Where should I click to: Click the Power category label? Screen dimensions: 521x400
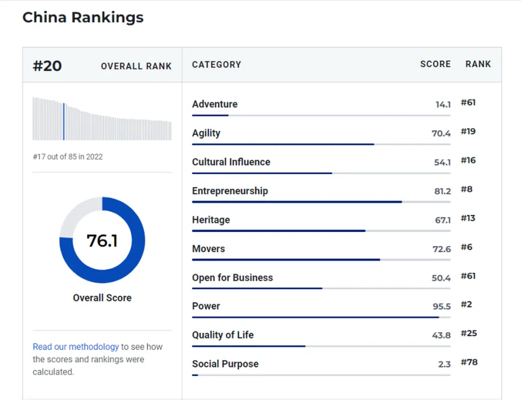coord(206,306)
